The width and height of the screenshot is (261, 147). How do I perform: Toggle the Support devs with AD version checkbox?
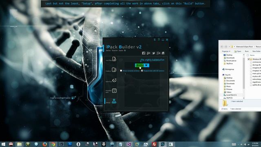click(x=142, y=71)
